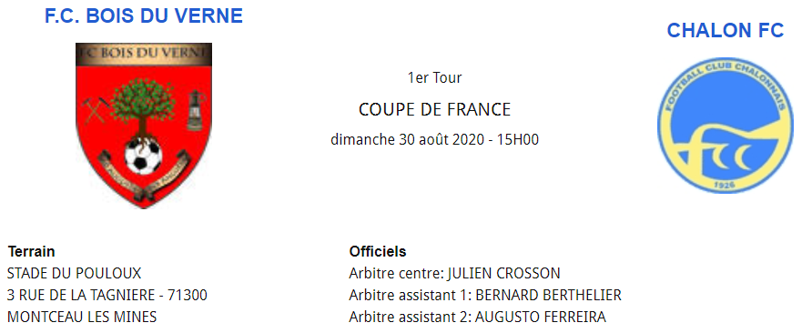The height and width of the screenshot is (333, 812).
Task: Open the F.C. BOIS DU VERNE team title
Action: click(x=144, y=16)
